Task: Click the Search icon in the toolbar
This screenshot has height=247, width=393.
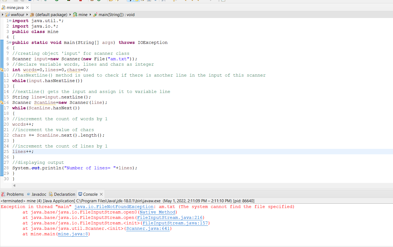Action: pos(37,1)
